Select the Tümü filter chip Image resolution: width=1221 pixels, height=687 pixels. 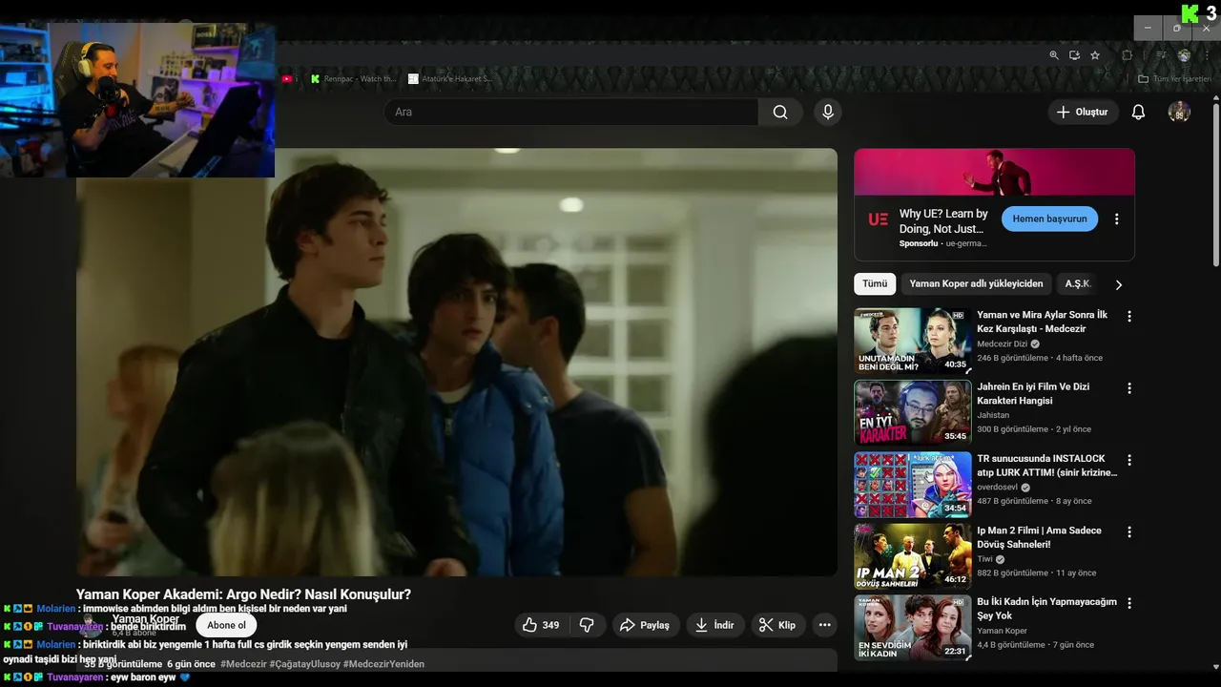click(875, 283)
